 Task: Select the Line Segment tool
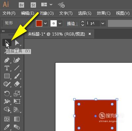(17, 68)
